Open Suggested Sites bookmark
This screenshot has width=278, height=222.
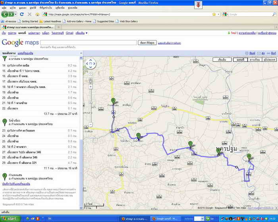(104, 21)
